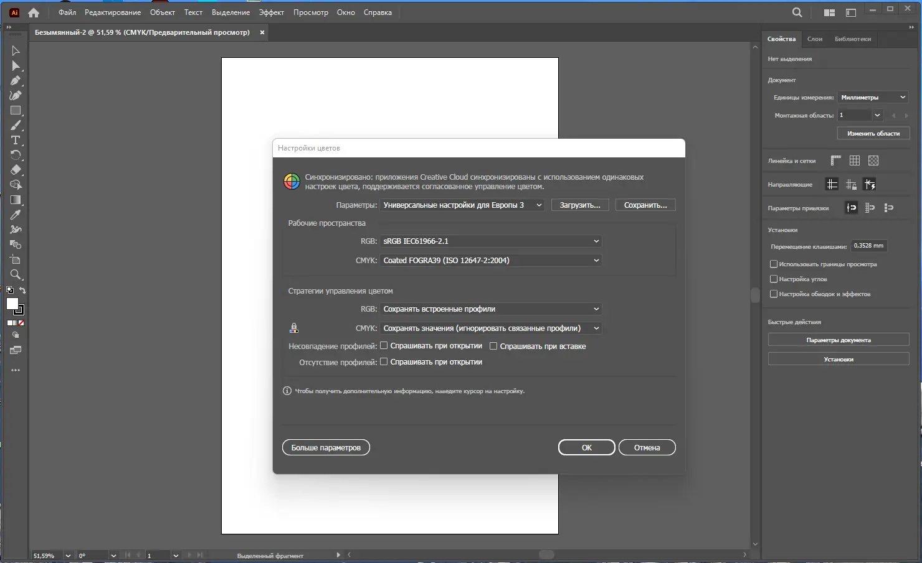
Task: Click the Загрузить... button
Action: pyautogui.click(x=580, y=205)
